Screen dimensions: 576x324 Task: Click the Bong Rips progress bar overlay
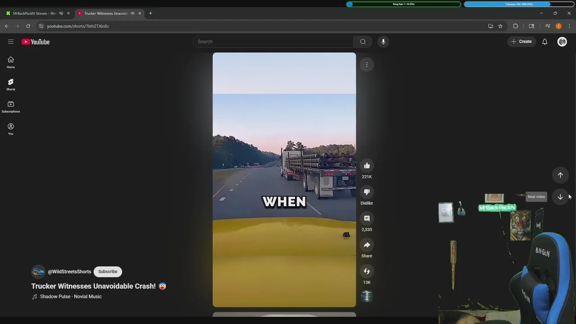coord(404,4)
